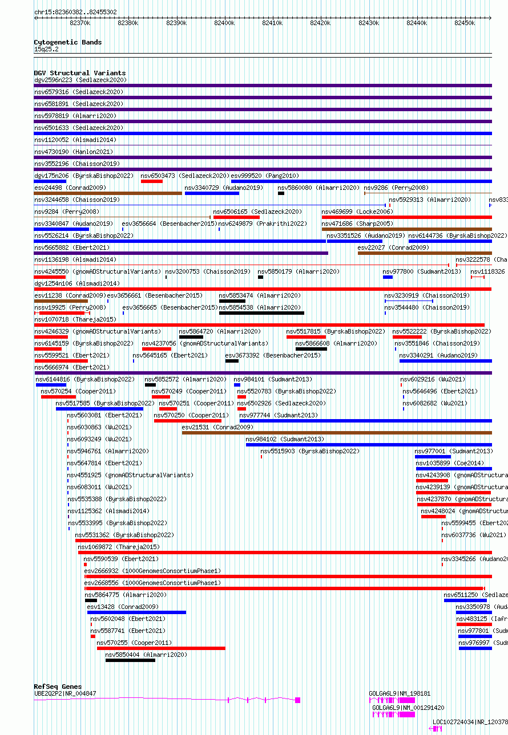Click the red bar under nsv570250 (Cooper2011)
The image size is (508, 735).
tap(188, 421)
